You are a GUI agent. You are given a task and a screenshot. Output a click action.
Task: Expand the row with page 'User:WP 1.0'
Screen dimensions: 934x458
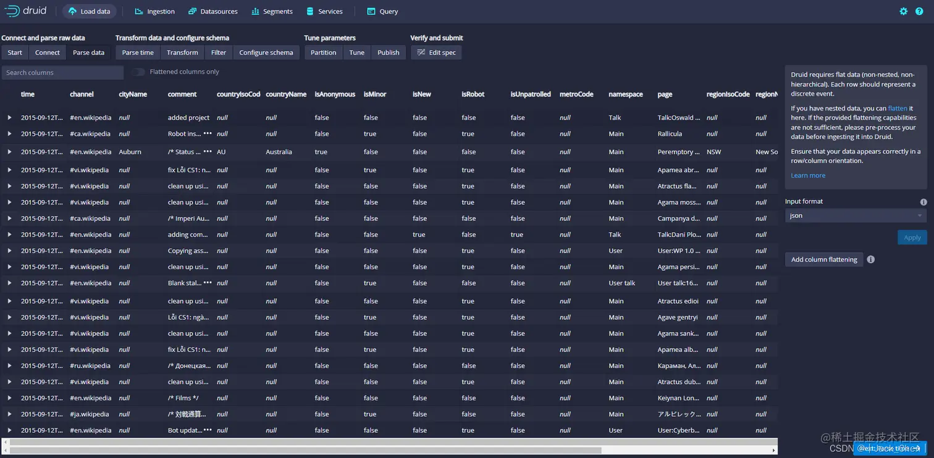tap(9, 251)
